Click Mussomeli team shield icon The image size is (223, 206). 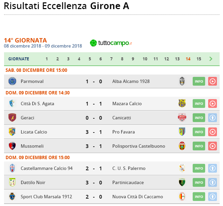click(x=12, y=146)
